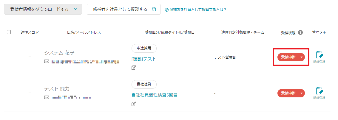Open memo notepad icon for システム 花子
The height and width of the screenshot is (120, 338).
320,55
